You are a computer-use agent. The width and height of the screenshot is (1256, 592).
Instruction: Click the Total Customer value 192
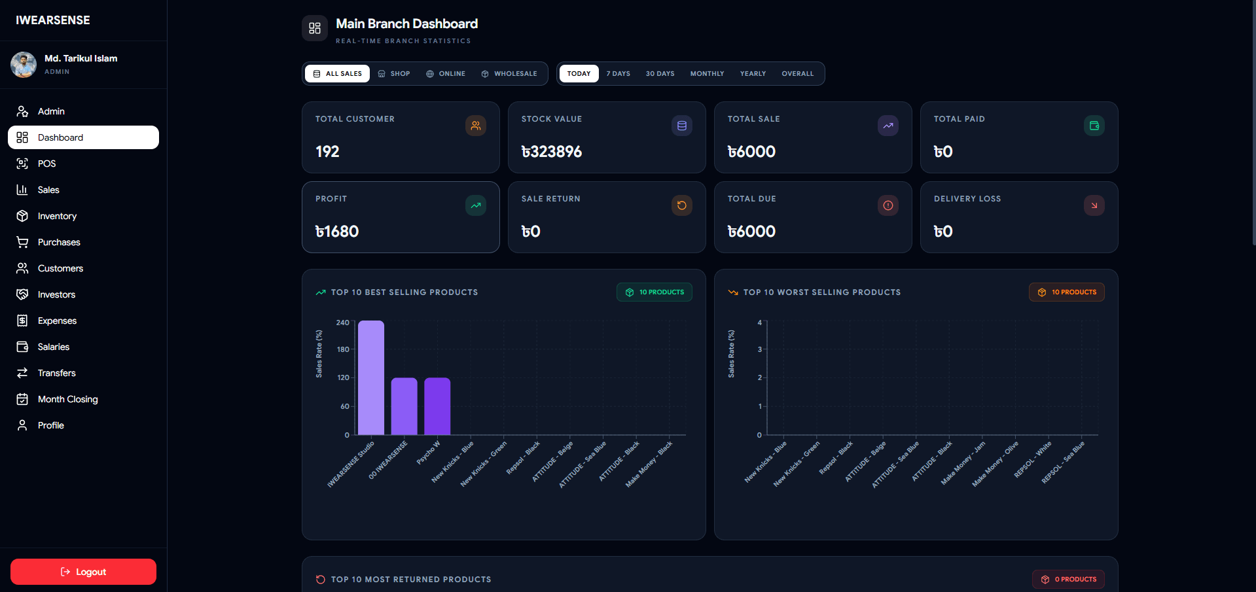click(327, 152)
